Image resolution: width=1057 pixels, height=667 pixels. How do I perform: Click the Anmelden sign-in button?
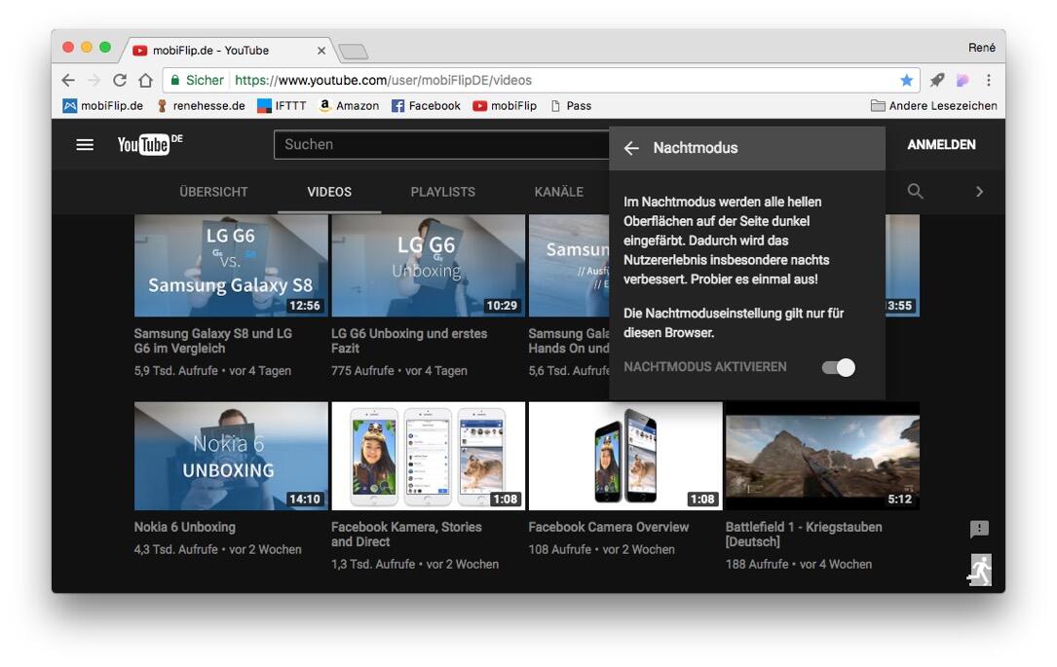pos(941,145)
